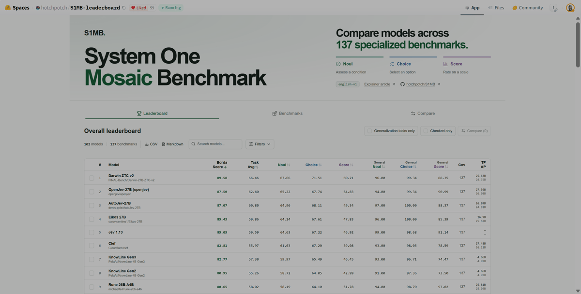
Task: Switch to the Leaderboard tab
Action: [152, 113]
